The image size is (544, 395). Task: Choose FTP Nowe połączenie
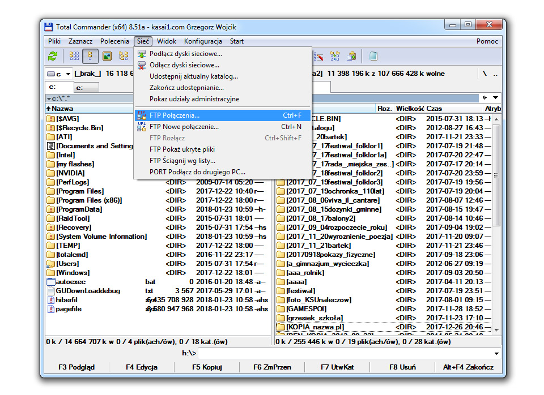point(222,127)
